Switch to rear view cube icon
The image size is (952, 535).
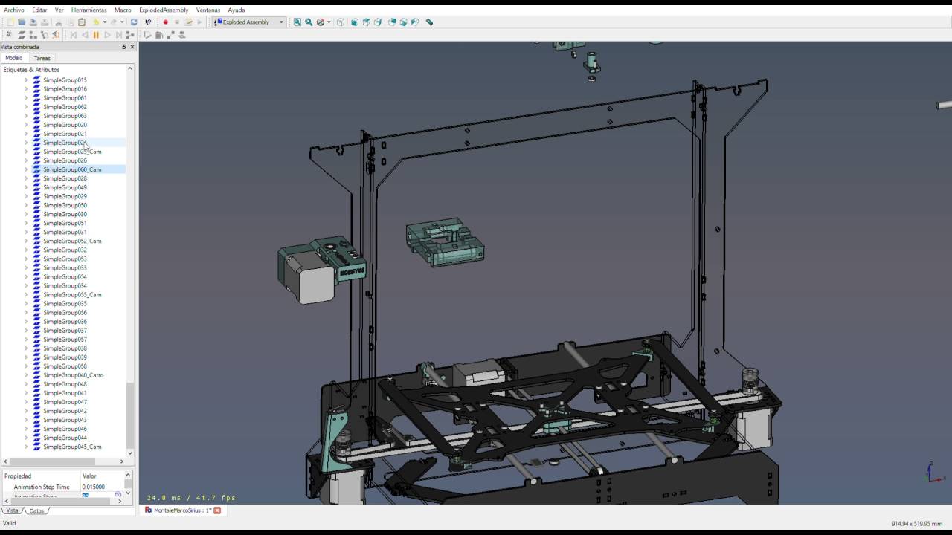pyautogui.click(x=392, y=22)
